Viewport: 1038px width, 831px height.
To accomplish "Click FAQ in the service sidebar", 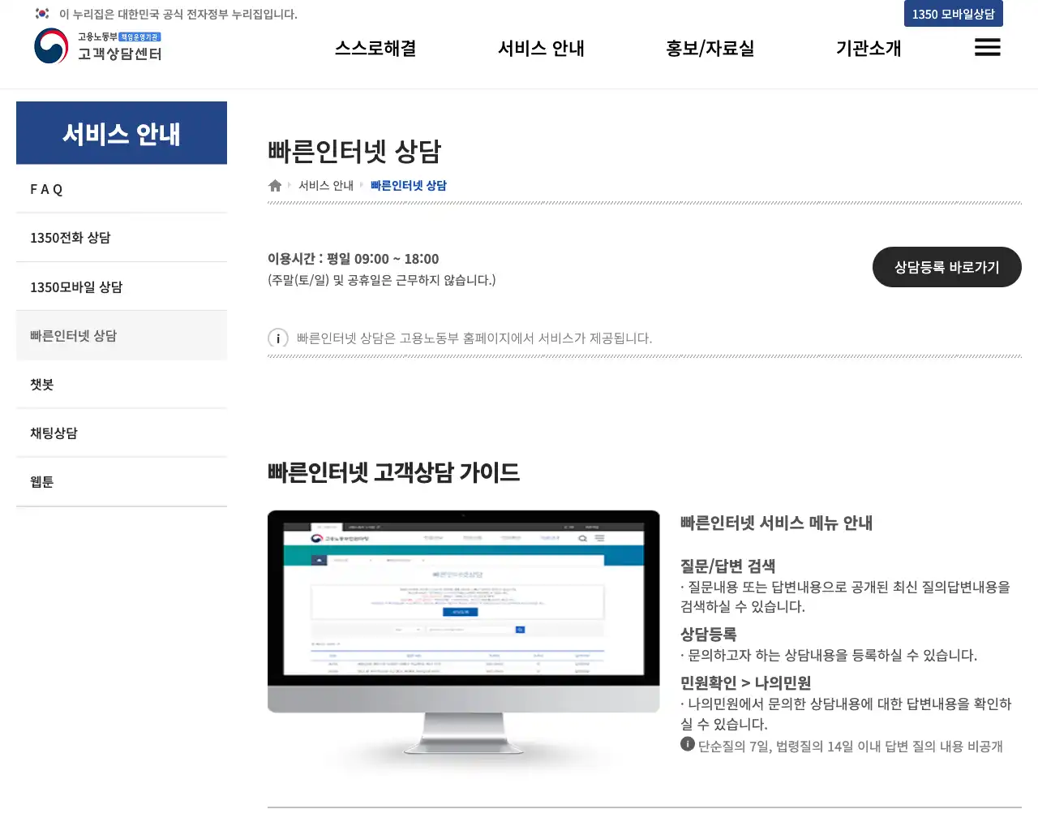I will (x=46, y=188).
